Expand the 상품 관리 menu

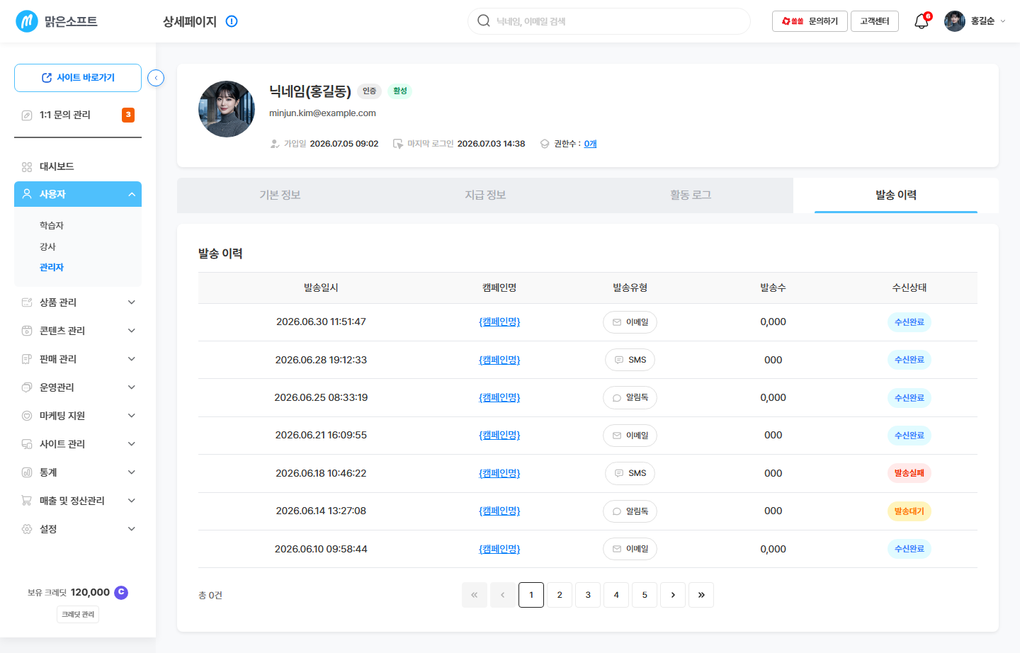pos(132,302)
